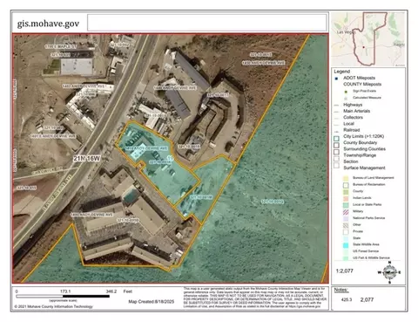Click the Bureau of Land Management yellow swatch
This screenshot has width=418, height=322.
(346, 178)
